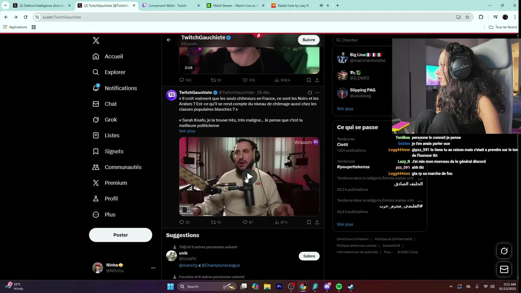The image size is (521, 293).
Task: Open the tab search dropdown arrow
Action: point(5,6)
